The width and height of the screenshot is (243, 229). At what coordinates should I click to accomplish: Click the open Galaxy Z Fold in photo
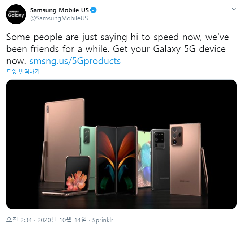pyautogui.click(x=116, y=160)
